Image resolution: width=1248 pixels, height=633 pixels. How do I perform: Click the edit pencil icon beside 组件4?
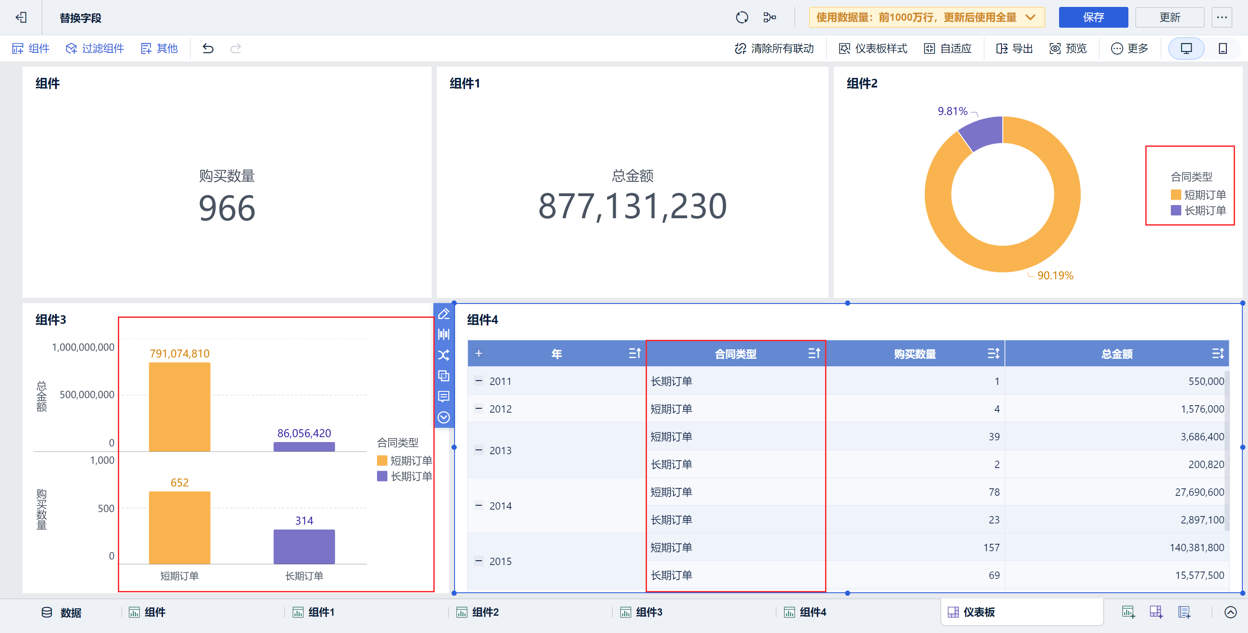point(443,314)
